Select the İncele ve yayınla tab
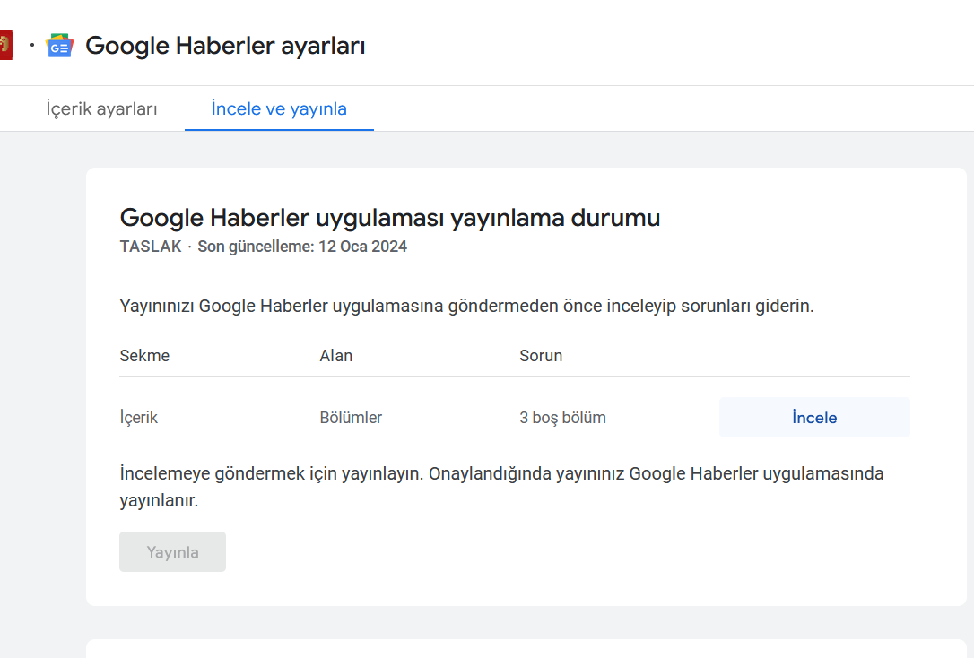 [279, 108]
